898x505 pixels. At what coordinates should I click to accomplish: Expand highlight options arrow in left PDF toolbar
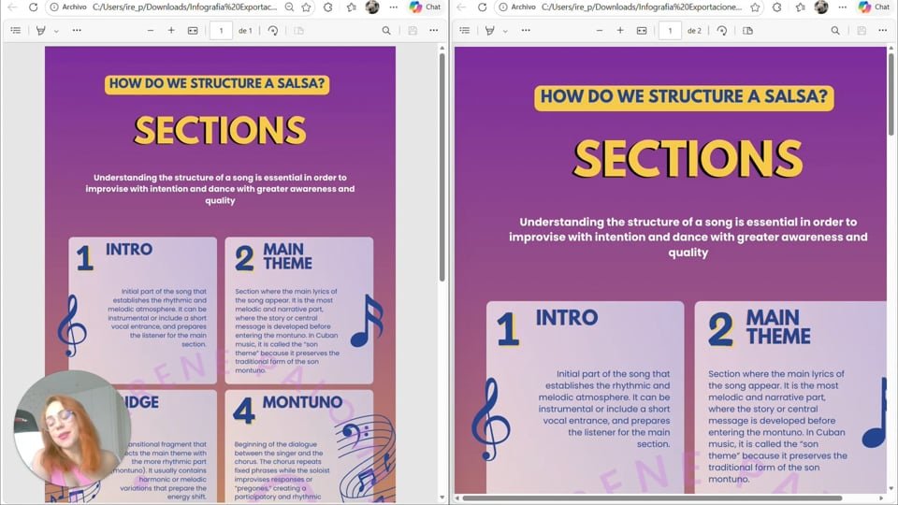click(56, 31)
